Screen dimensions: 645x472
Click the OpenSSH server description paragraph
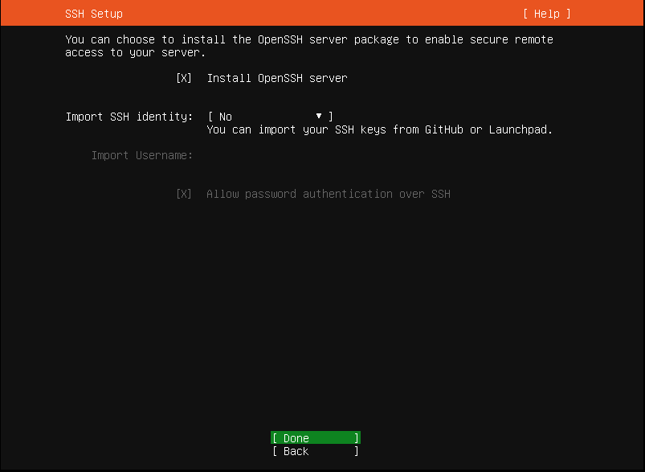tap(308, 46)
